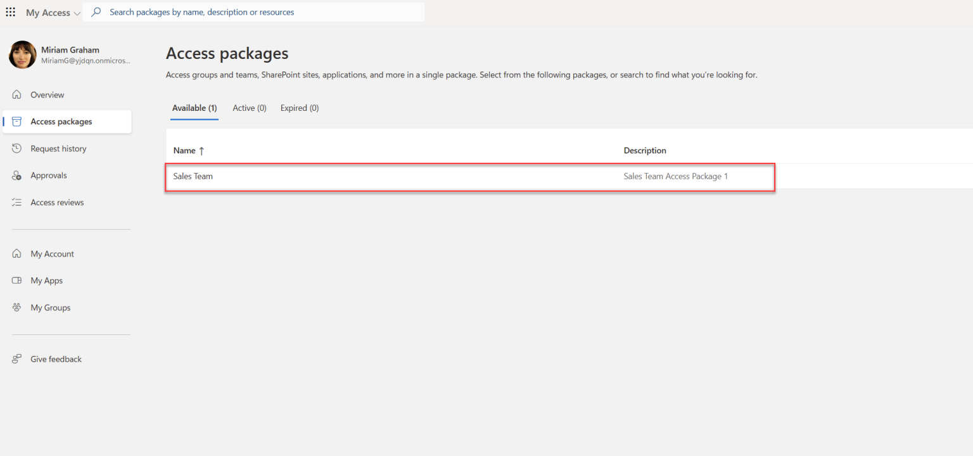Image resolution: width=973 pixels, height=456 pixels.
Task: Toggle the Name column sort order
Action: [x=201, y=150]
